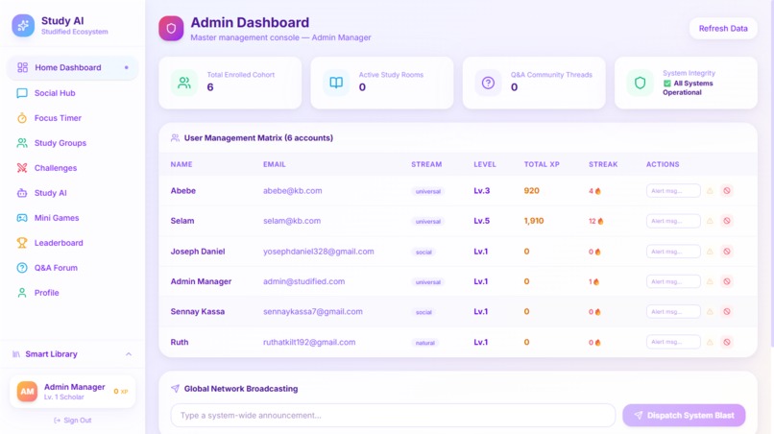
Task: Click email ruthatkilt192@gmail.com
Action: (309, 342)
